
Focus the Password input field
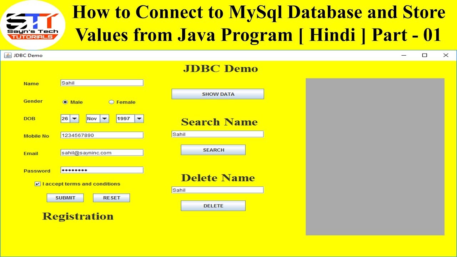pos(102,170)
